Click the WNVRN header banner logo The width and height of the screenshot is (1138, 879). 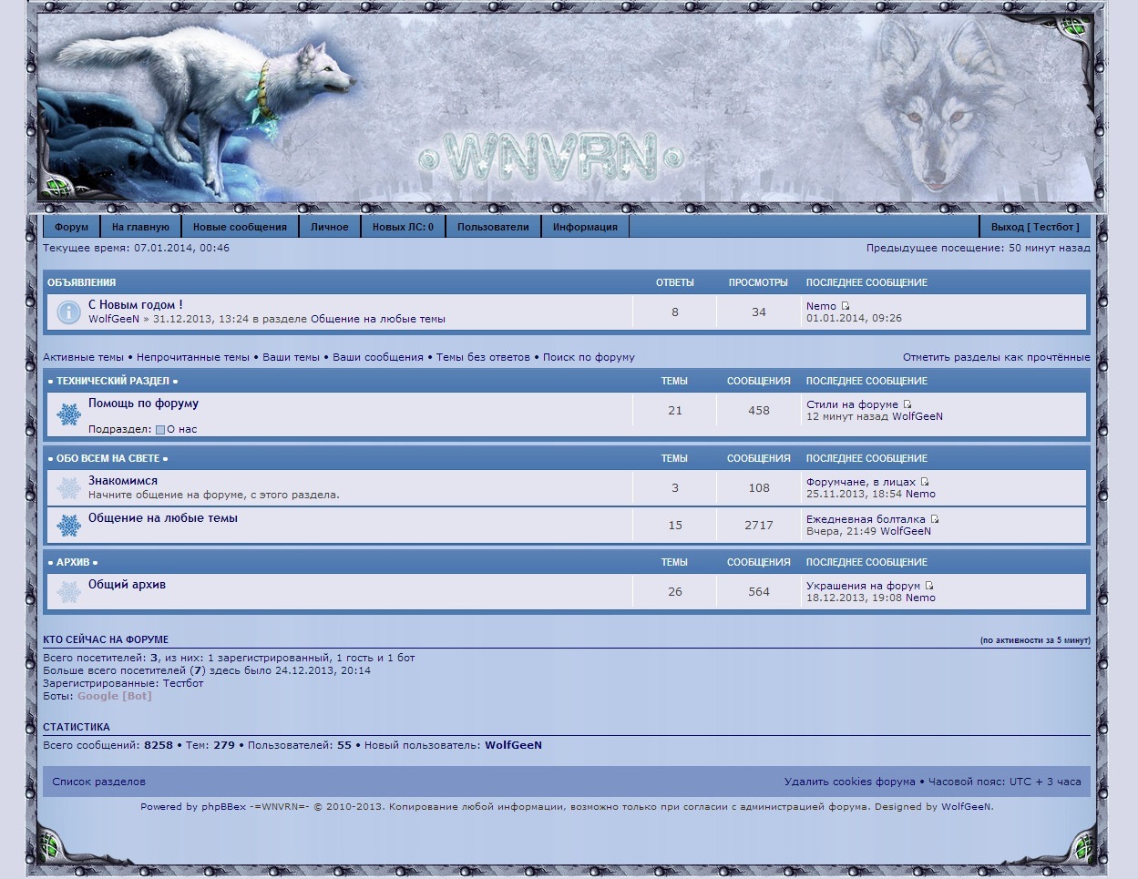pos(551,158)
